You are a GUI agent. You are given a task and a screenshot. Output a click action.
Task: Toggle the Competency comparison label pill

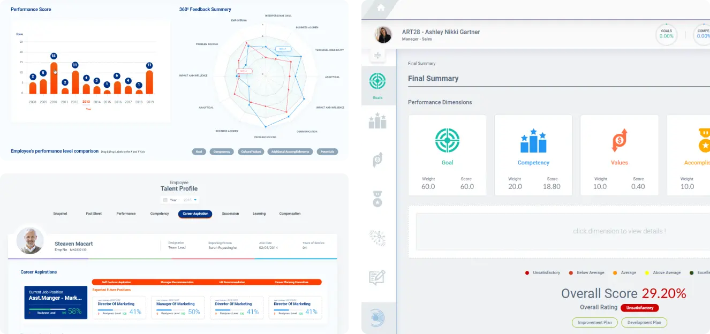pos(222,151)
